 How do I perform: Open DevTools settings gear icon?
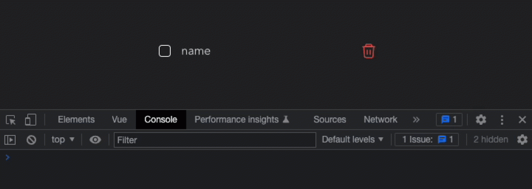pyautogui.click(x=481, y=120)
